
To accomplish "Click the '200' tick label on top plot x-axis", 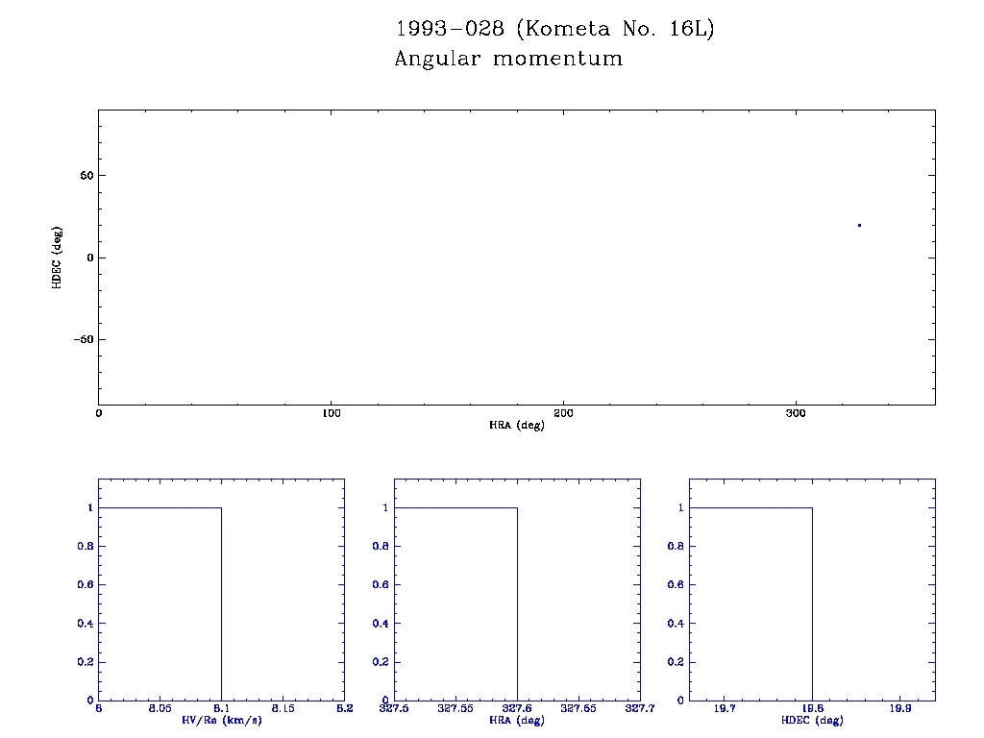I will click(563, 413).
